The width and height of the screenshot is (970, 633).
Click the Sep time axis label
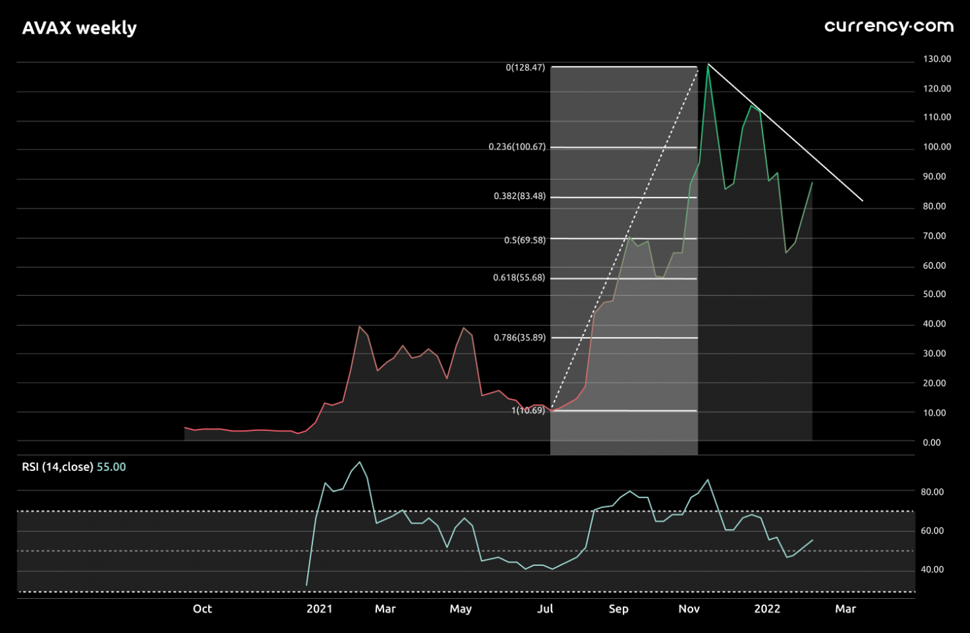click(619, 609)
